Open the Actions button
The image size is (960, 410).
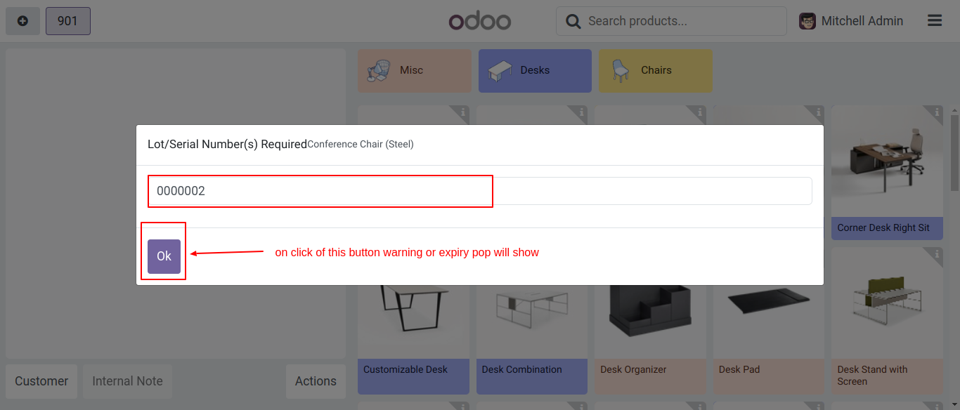click(316, 381)
